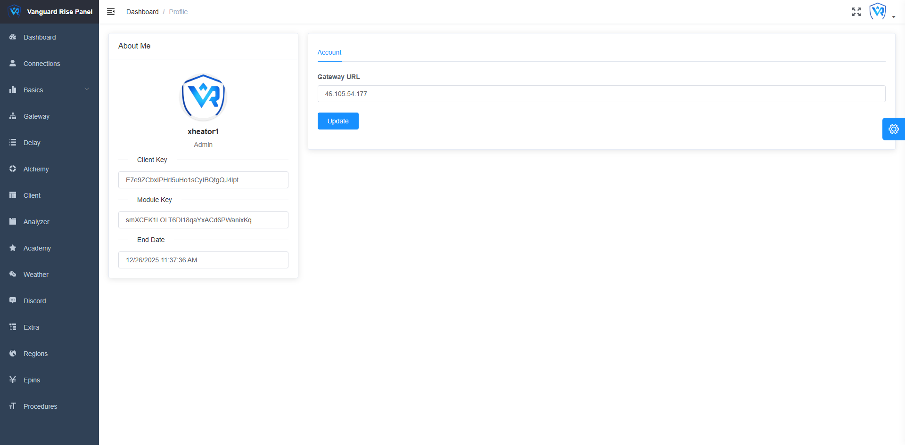Click the Gateway sitemap icon
Image resolution: width=905 pixels, height=445 pixels.
point(13,116)
